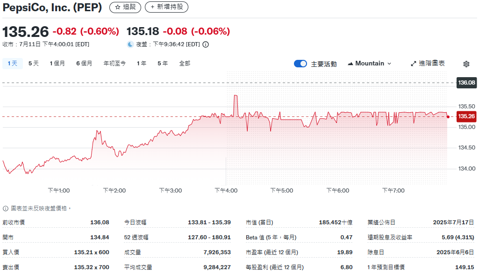Select the 1天 time range tab
This screenshot has width=479, height=274.
pyautogui.click(x=13, y=63)
